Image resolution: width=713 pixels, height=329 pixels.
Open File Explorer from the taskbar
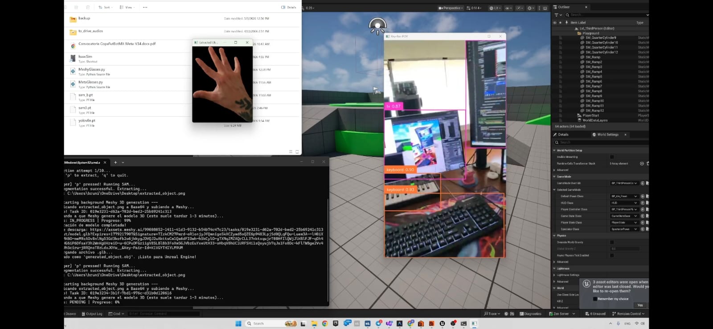pyautogui.click(x=314, y=323)
